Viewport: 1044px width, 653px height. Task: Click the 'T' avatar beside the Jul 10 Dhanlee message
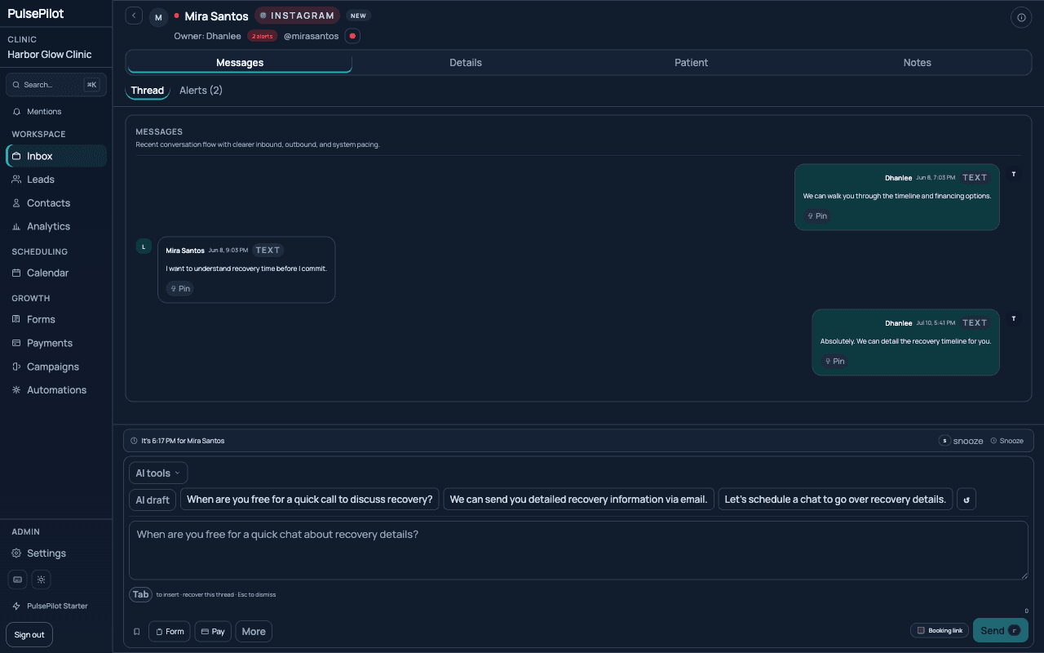[x=1014, y=319]
